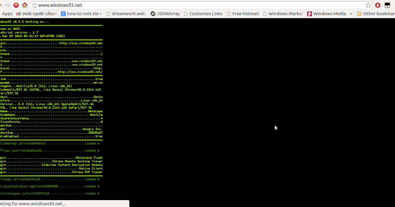Image resolution: width=395 pixels, height=207 pixels.
Task: Open the Windows Media bookmark
Action: 327,14
